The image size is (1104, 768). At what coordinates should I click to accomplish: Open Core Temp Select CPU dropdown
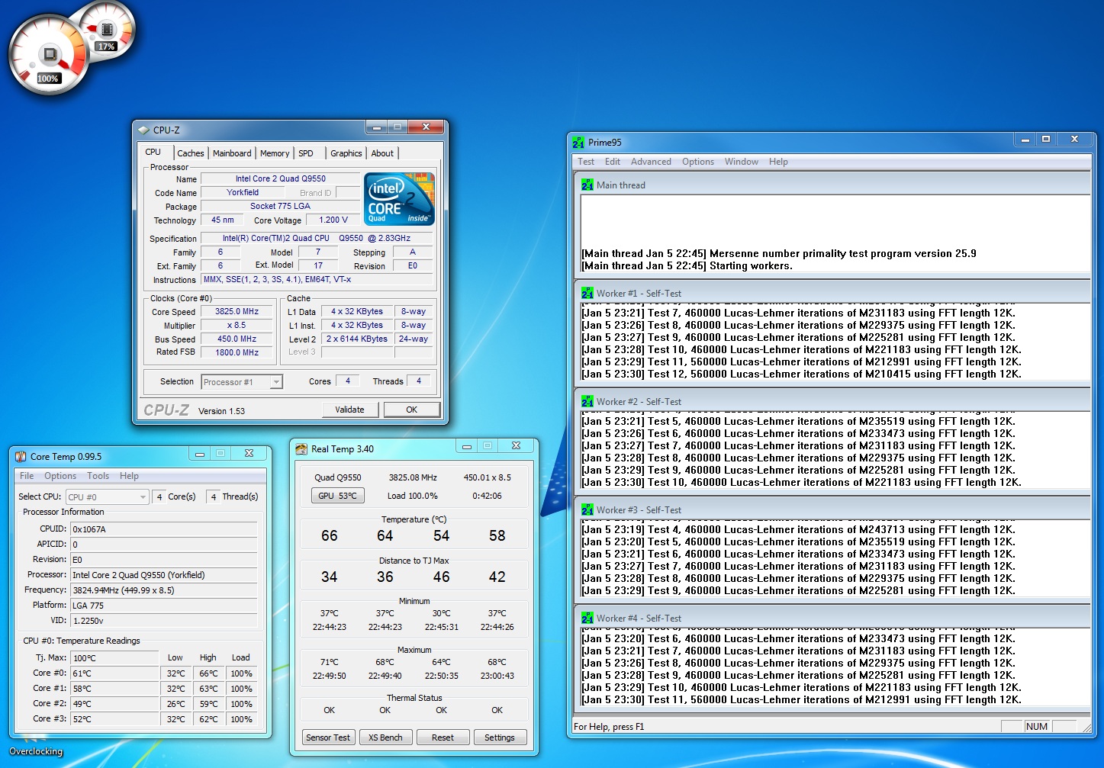pos(107,497)
